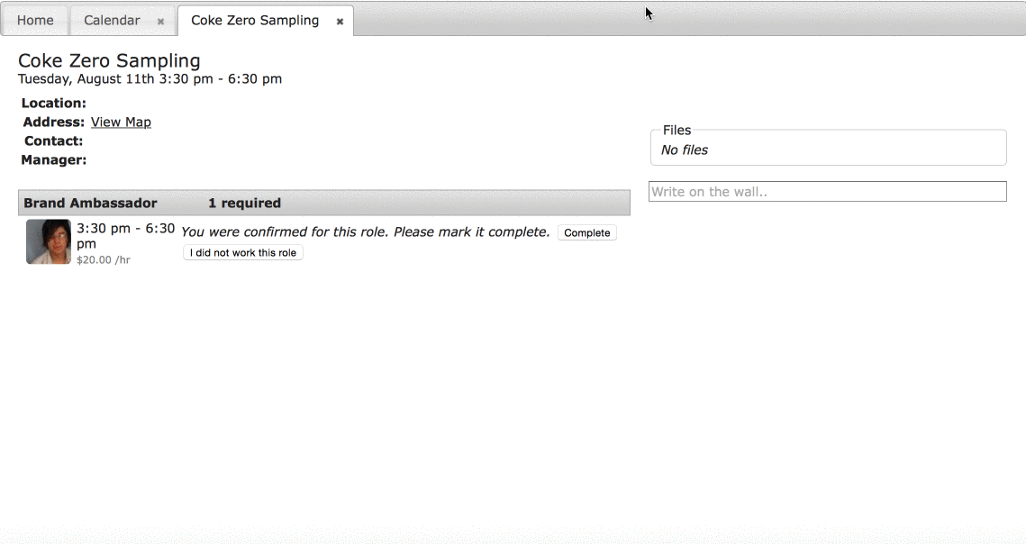Click the 3:30 pm - 6:30 pm shift time

coord(125,236)
